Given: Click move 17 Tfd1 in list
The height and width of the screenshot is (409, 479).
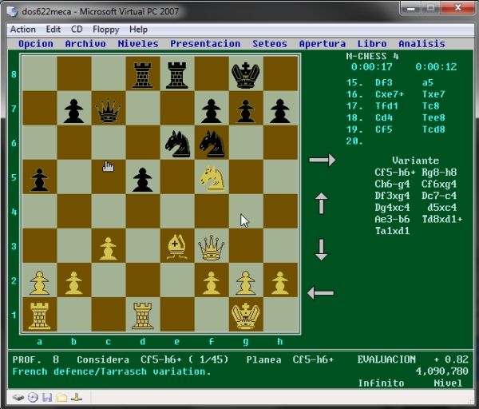Looking at the screenshot, I should point(386,106).
